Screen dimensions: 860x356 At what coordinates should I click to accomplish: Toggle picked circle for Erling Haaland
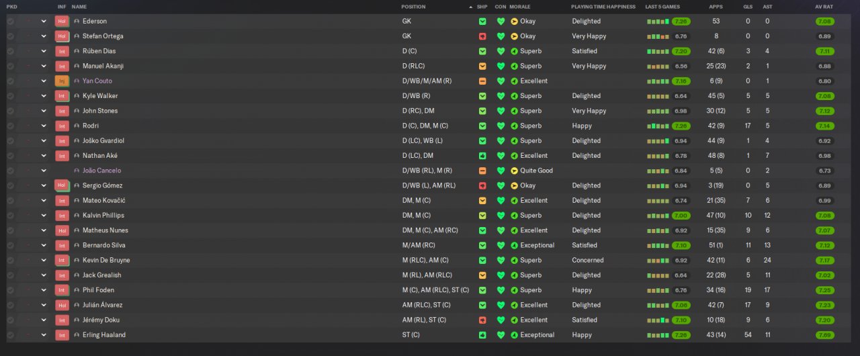[10, 335]
